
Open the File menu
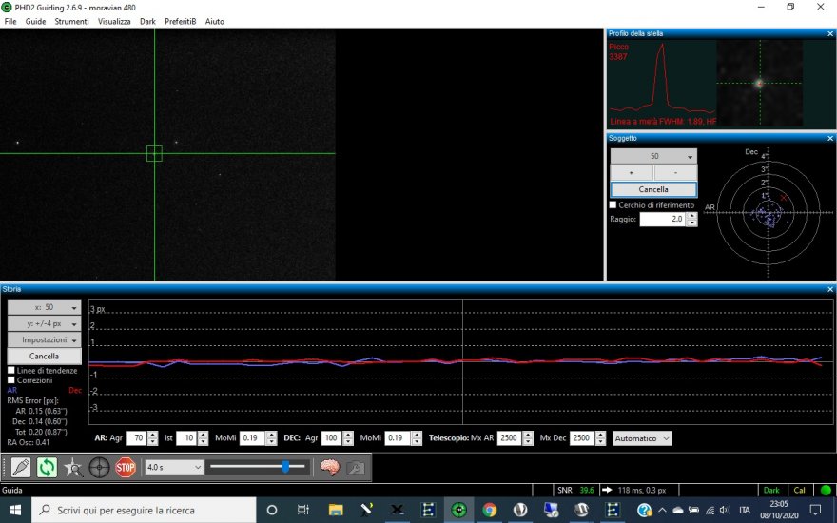click(x=10, y=21)
